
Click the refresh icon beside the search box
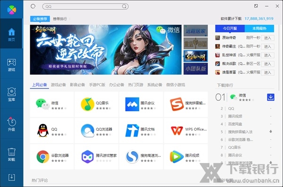pos(33,6)
